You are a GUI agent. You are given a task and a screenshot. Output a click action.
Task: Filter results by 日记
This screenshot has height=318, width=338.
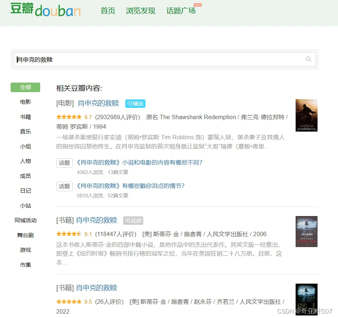tap(26, 190)
